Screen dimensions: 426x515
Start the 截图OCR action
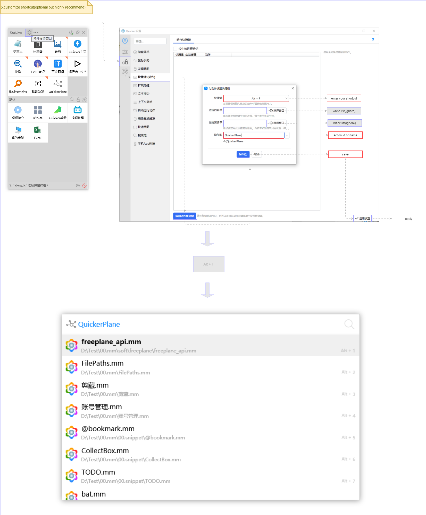(38, 86)
